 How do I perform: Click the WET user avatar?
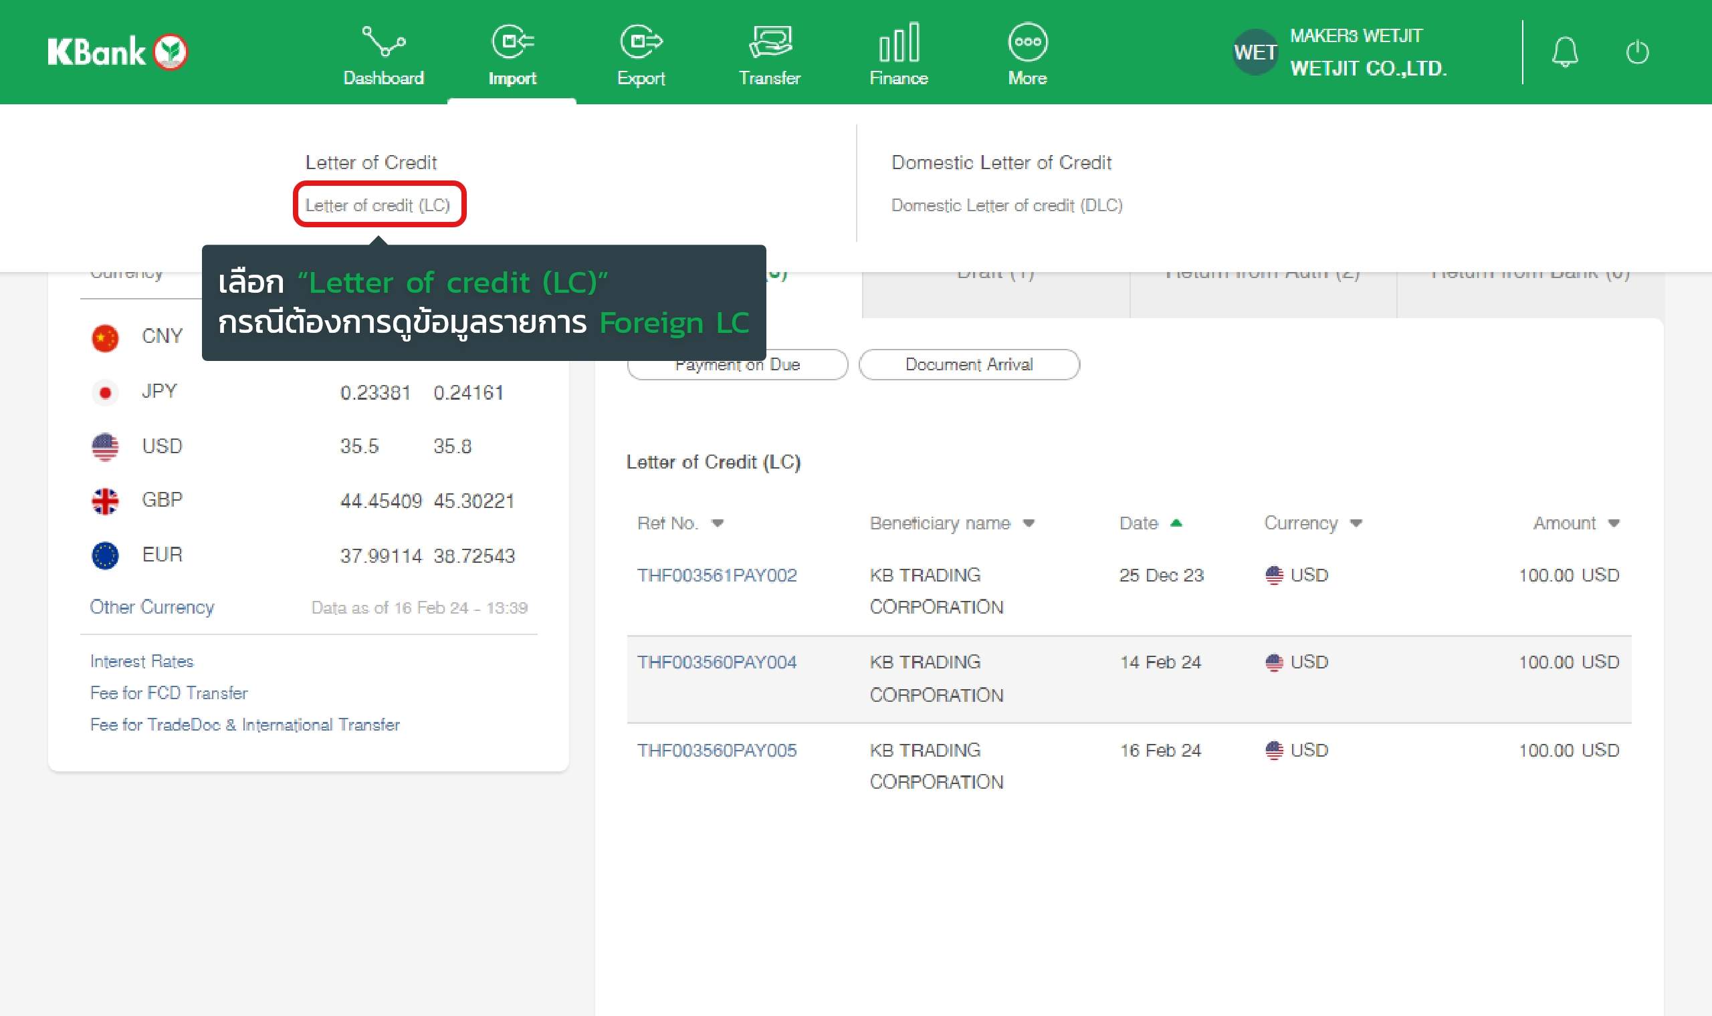1255,52
